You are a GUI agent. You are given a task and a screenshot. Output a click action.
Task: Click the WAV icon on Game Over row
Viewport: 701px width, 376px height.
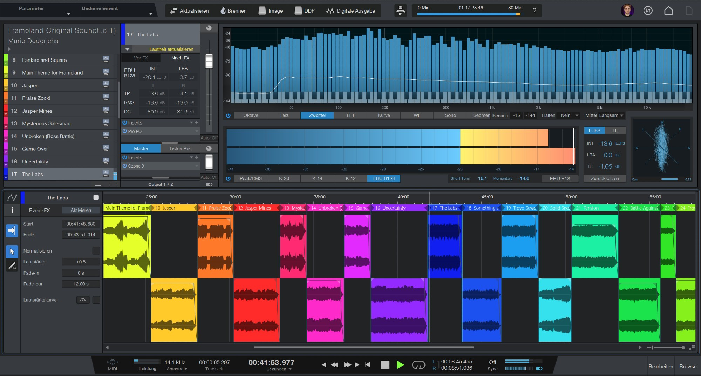[106, 149]
